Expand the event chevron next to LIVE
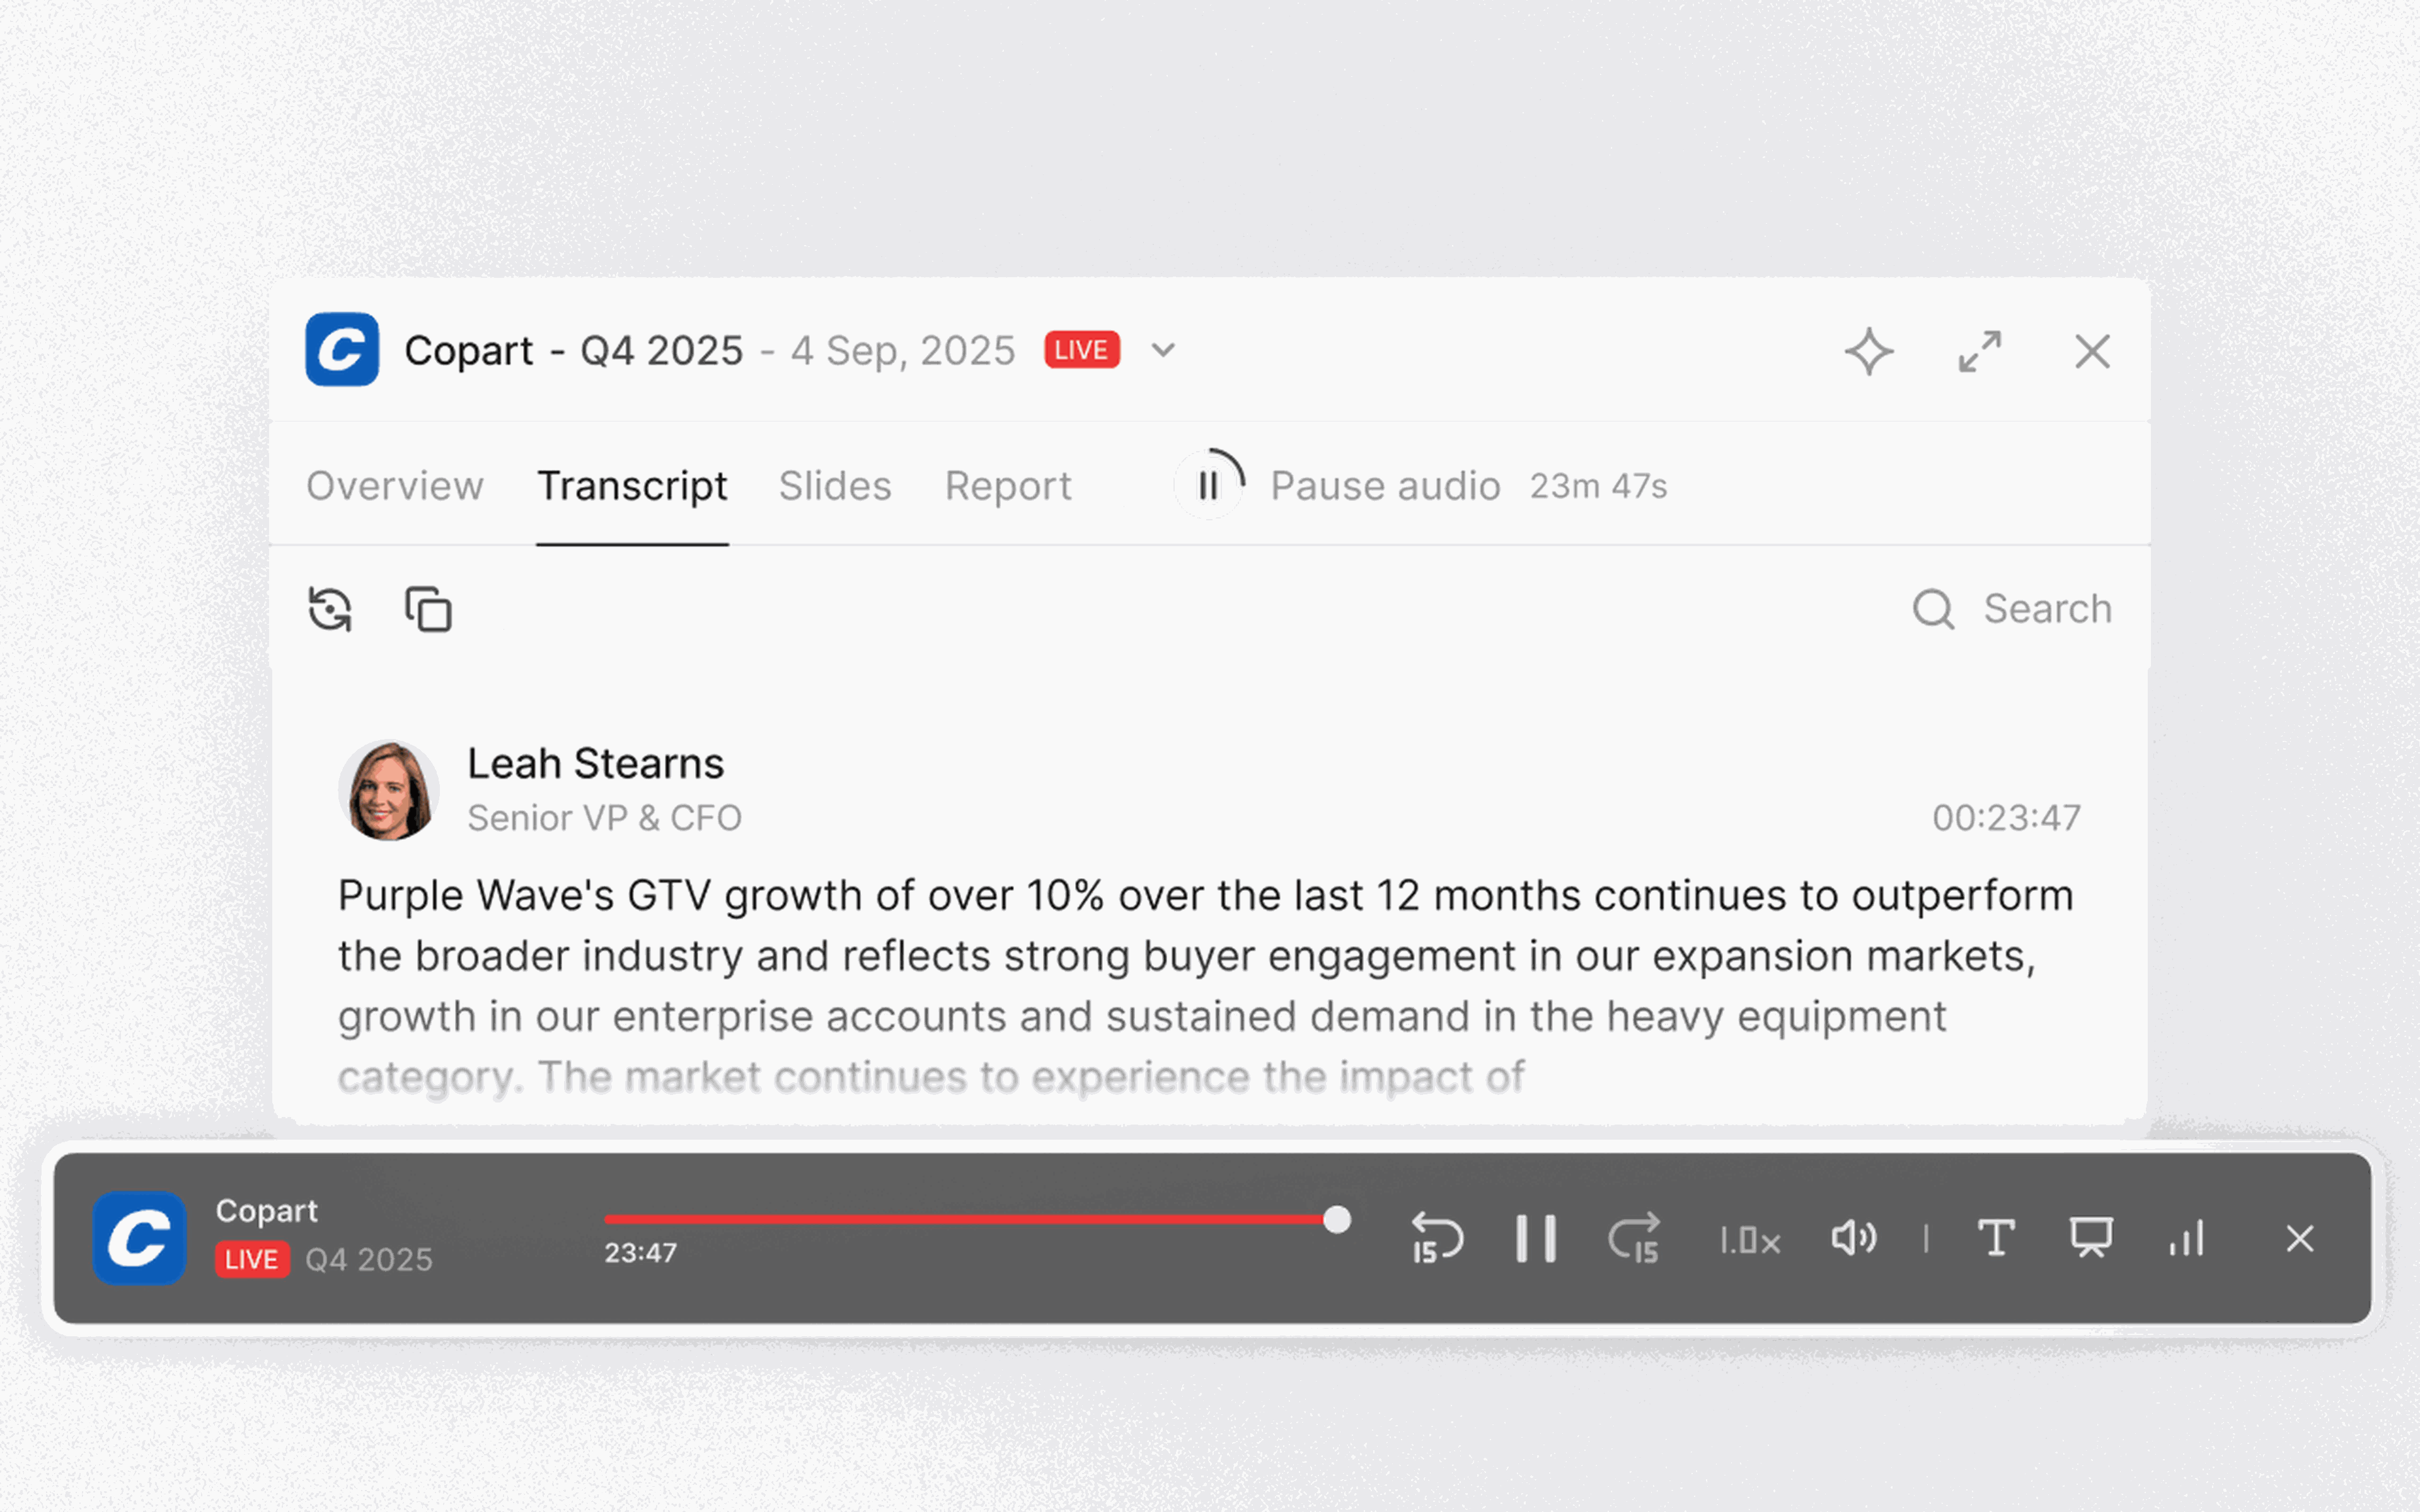This screenshot has width=2420, height=1512. click(1163, 350)
